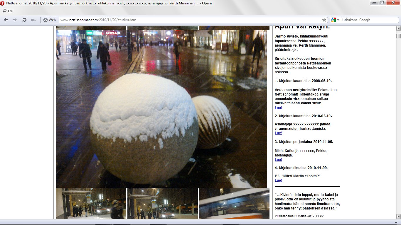Click the scrollbar down arrow
The image size is (401, 225).
click(398, 217)
